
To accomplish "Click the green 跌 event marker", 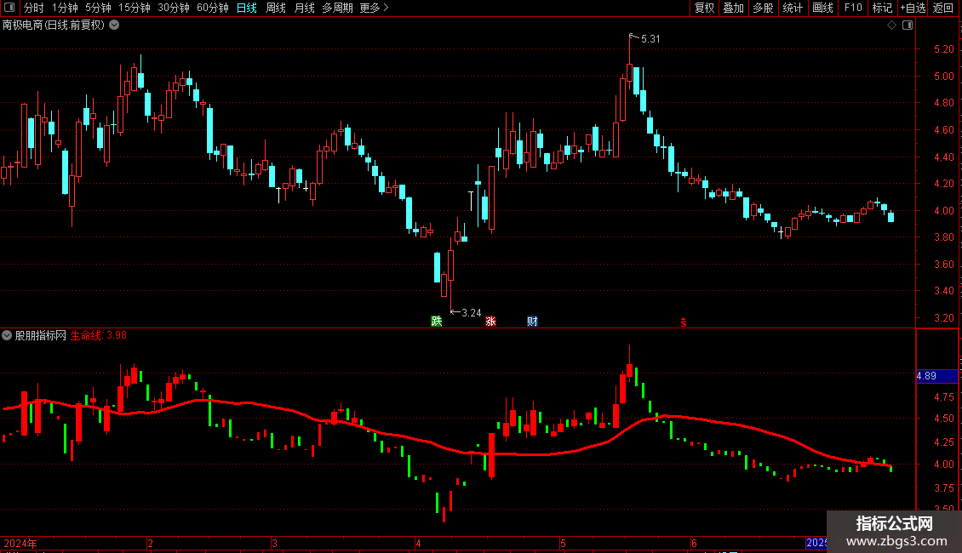I will (x=436, y=322).
